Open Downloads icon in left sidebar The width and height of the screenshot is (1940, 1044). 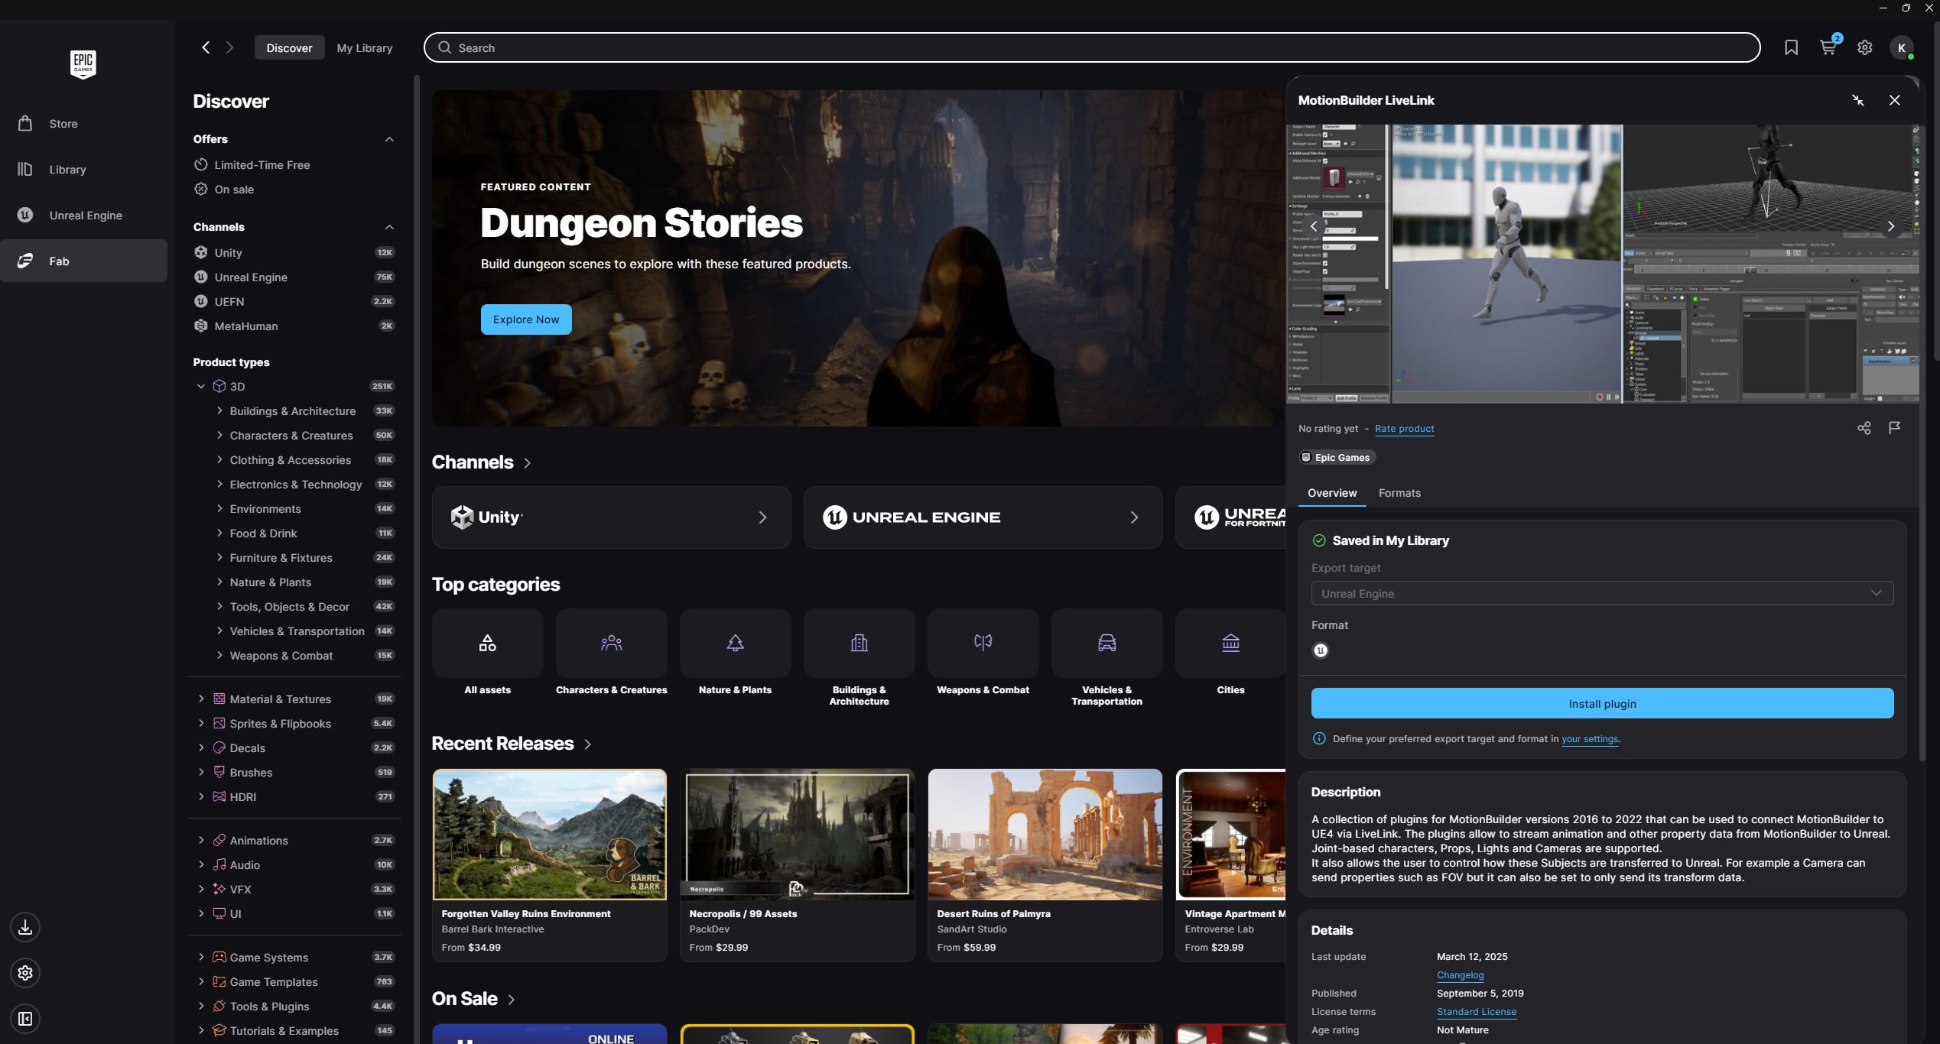click(x=25, y=927)
